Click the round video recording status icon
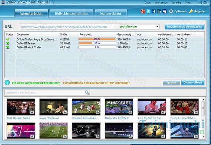 [x=7, y=83]
